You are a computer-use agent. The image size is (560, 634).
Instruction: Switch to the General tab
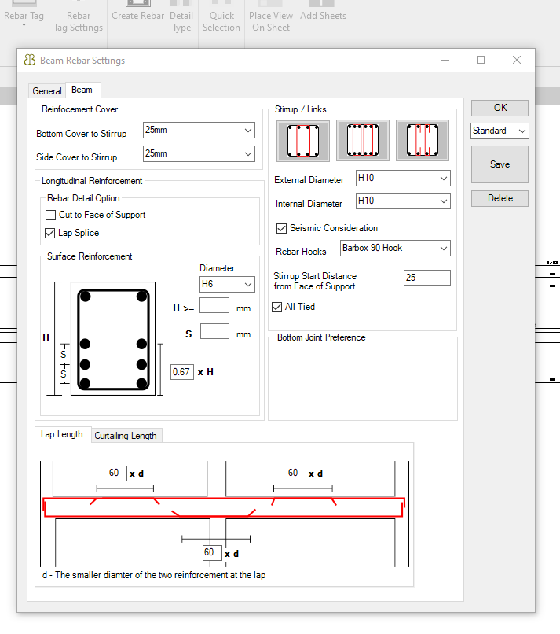[x=47, y=91]
